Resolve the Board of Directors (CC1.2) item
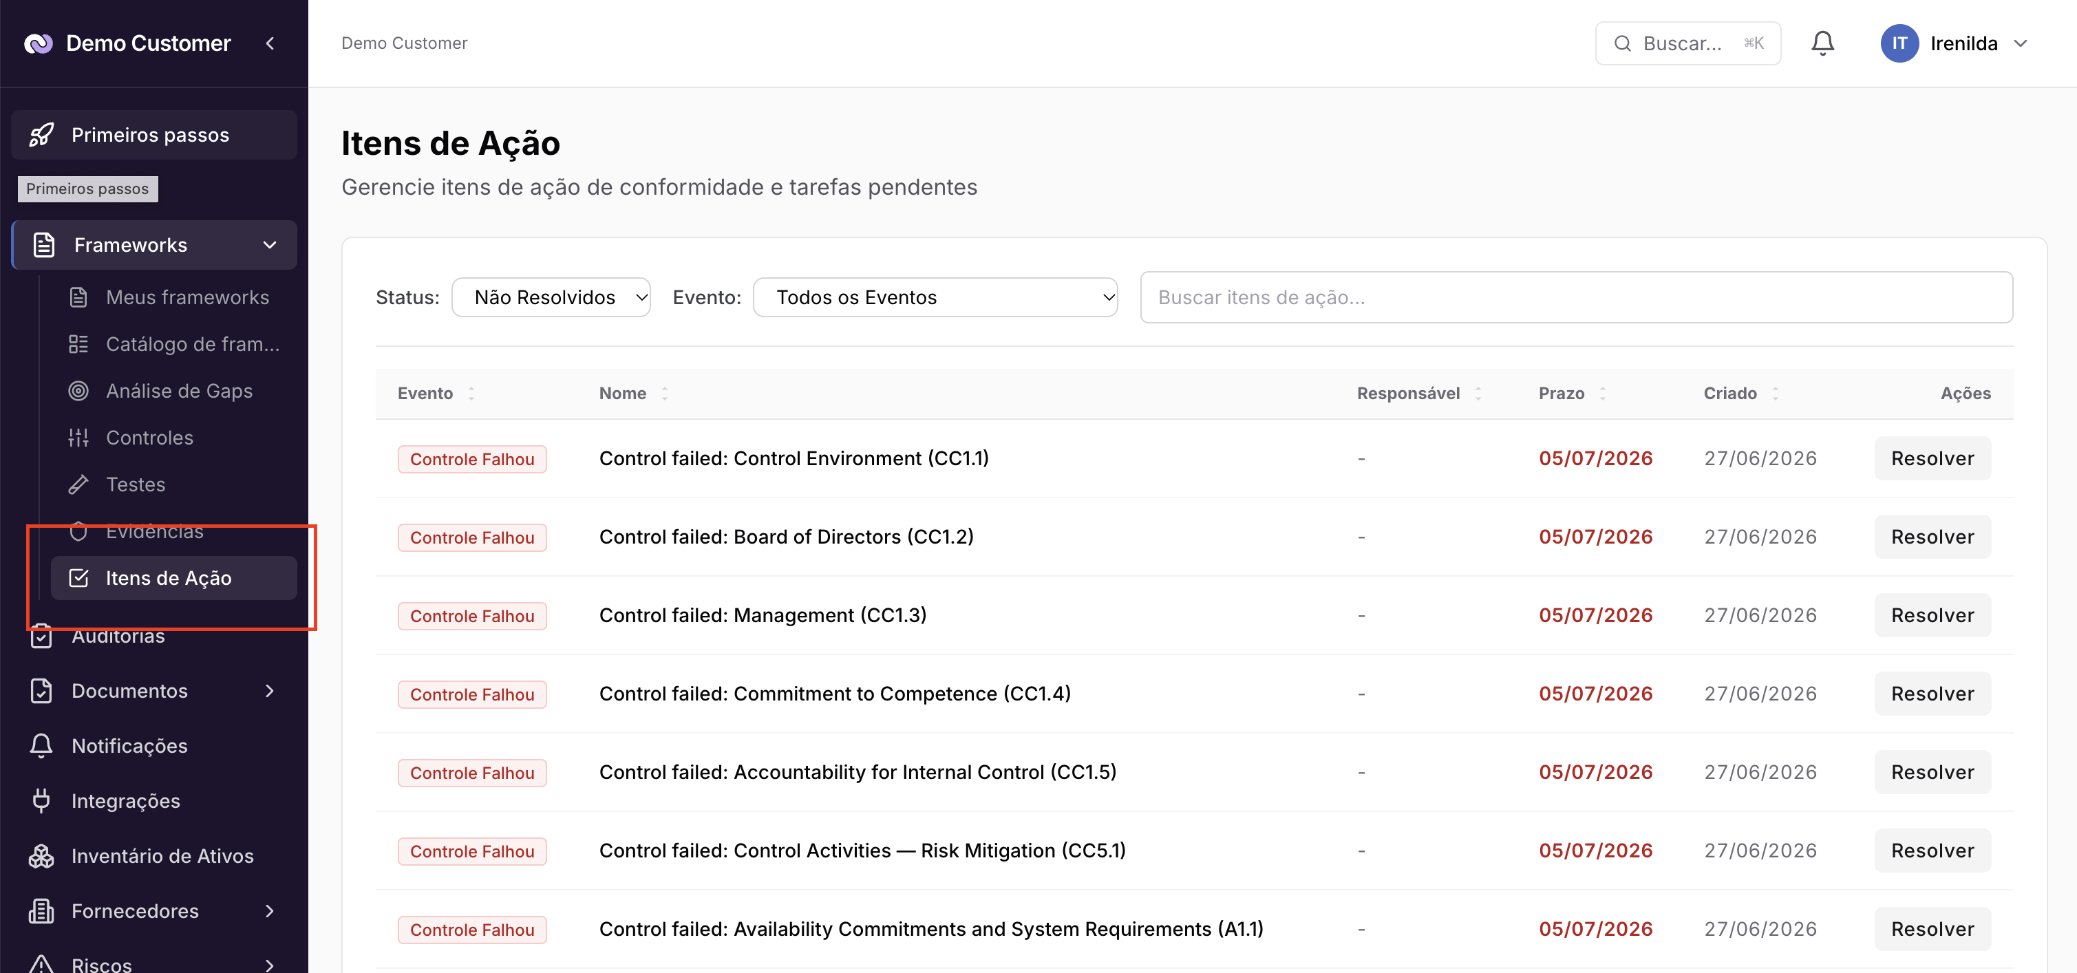This screenshot has height=973, width=2077. click(x=1932, y=537)
